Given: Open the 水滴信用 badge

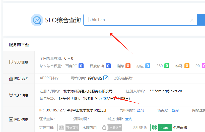Looking at the screenshot, I should [111, 127].
